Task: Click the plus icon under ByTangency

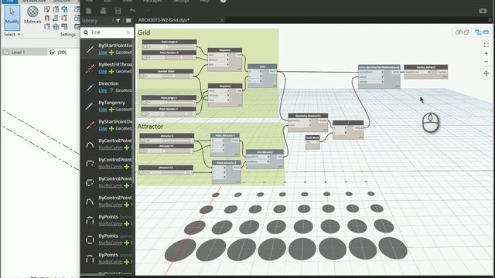Action: tap(111, 110)
